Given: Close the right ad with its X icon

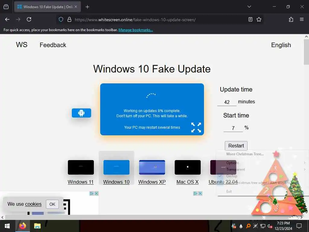Looking at the screenshot, I should (x=200, y=194).
